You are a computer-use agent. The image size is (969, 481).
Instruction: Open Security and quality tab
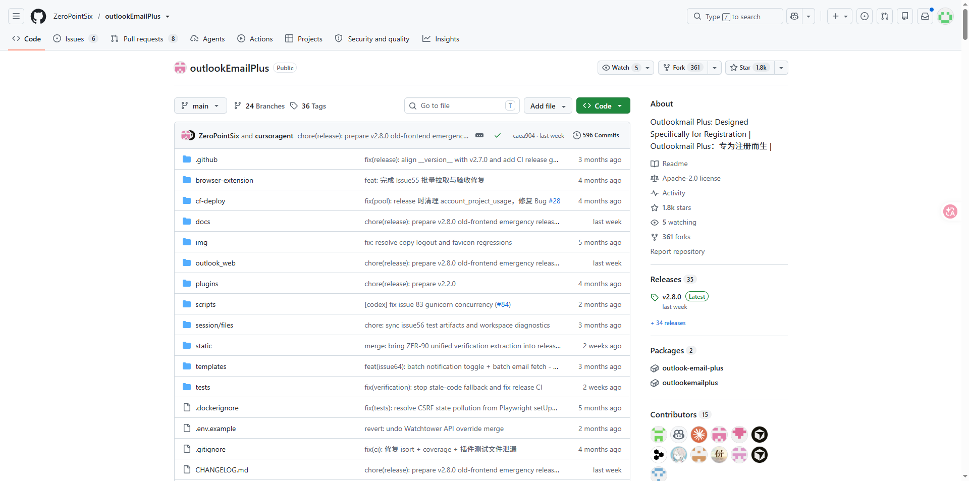coord(372,39)
